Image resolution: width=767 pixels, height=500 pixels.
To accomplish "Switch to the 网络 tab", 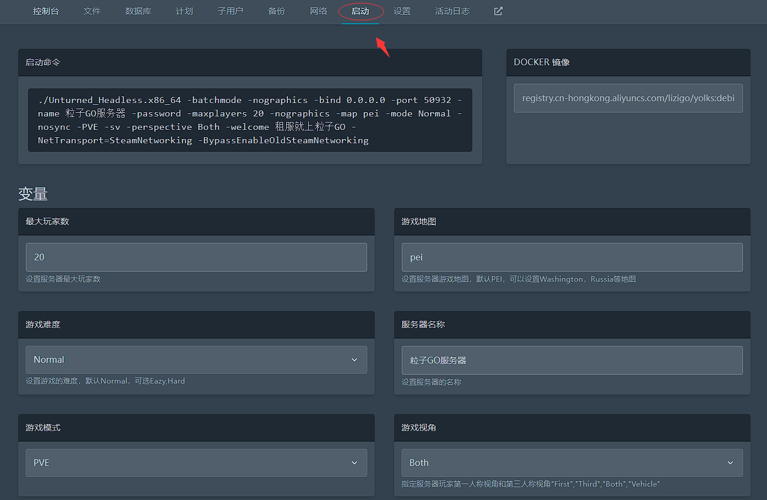I will pos(319,11).
